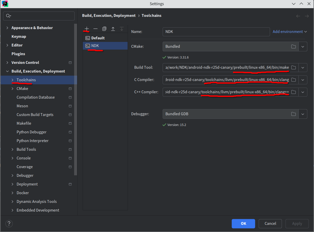Open Compilation Database settings
This screenshot has height=232, width=314.
pos(36,97)
